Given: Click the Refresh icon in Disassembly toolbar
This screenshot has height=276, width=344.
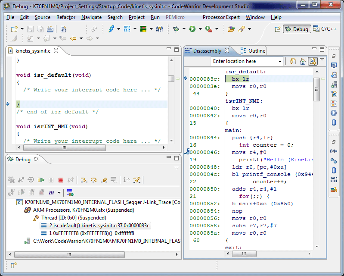Looking at the screenshot, I should (x=292, y=61).
